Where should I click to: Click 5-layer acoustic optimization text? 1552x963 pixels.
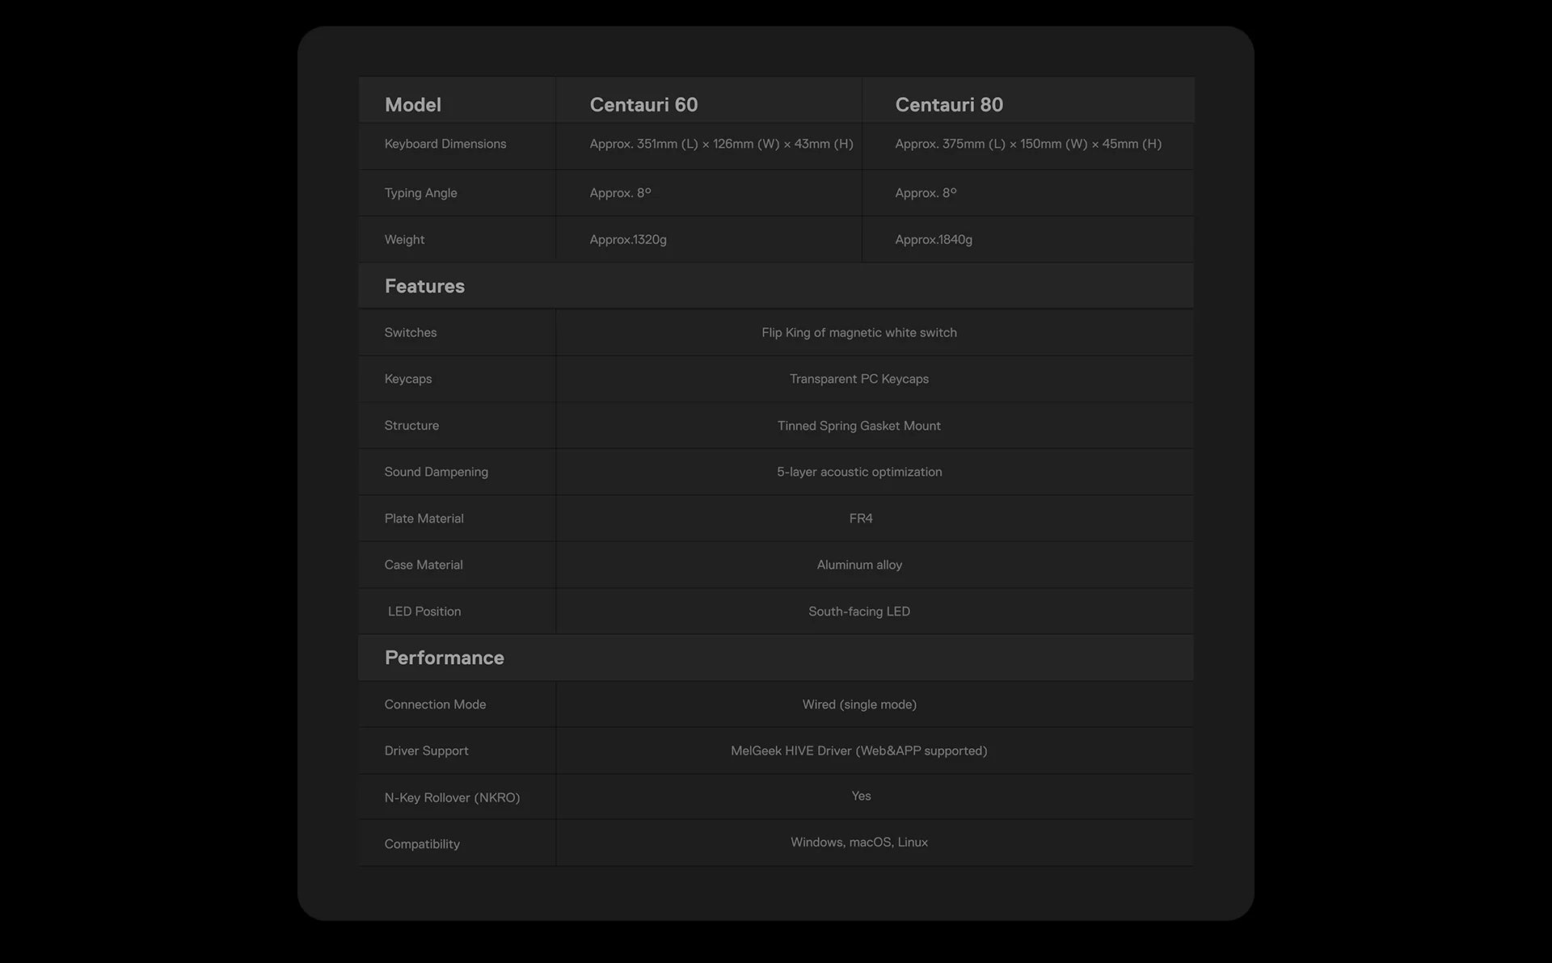coord(858,472)
